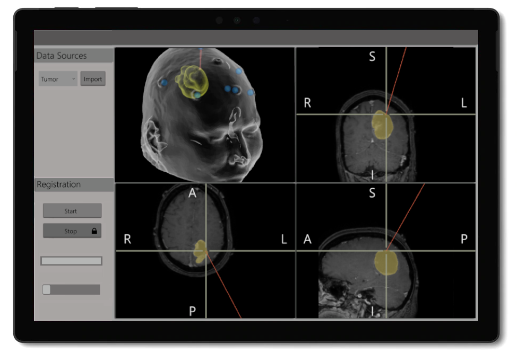Click the yellow tumor in the sagittal view
The width and height of the screenshot is (517, 353).
point(386,262)
